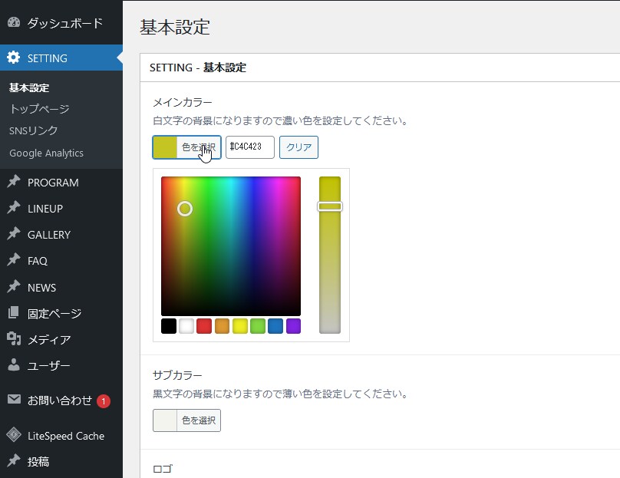Click the 投稿 pin icon
This screenshot has width=620, height=478.
pyautogui.click(x=14, y=460)
